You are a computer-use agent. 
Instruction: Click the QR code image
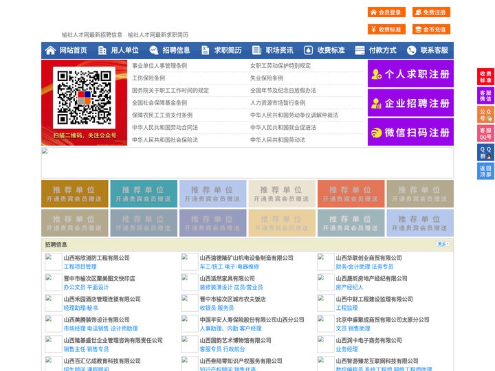[x=84, y=98]
